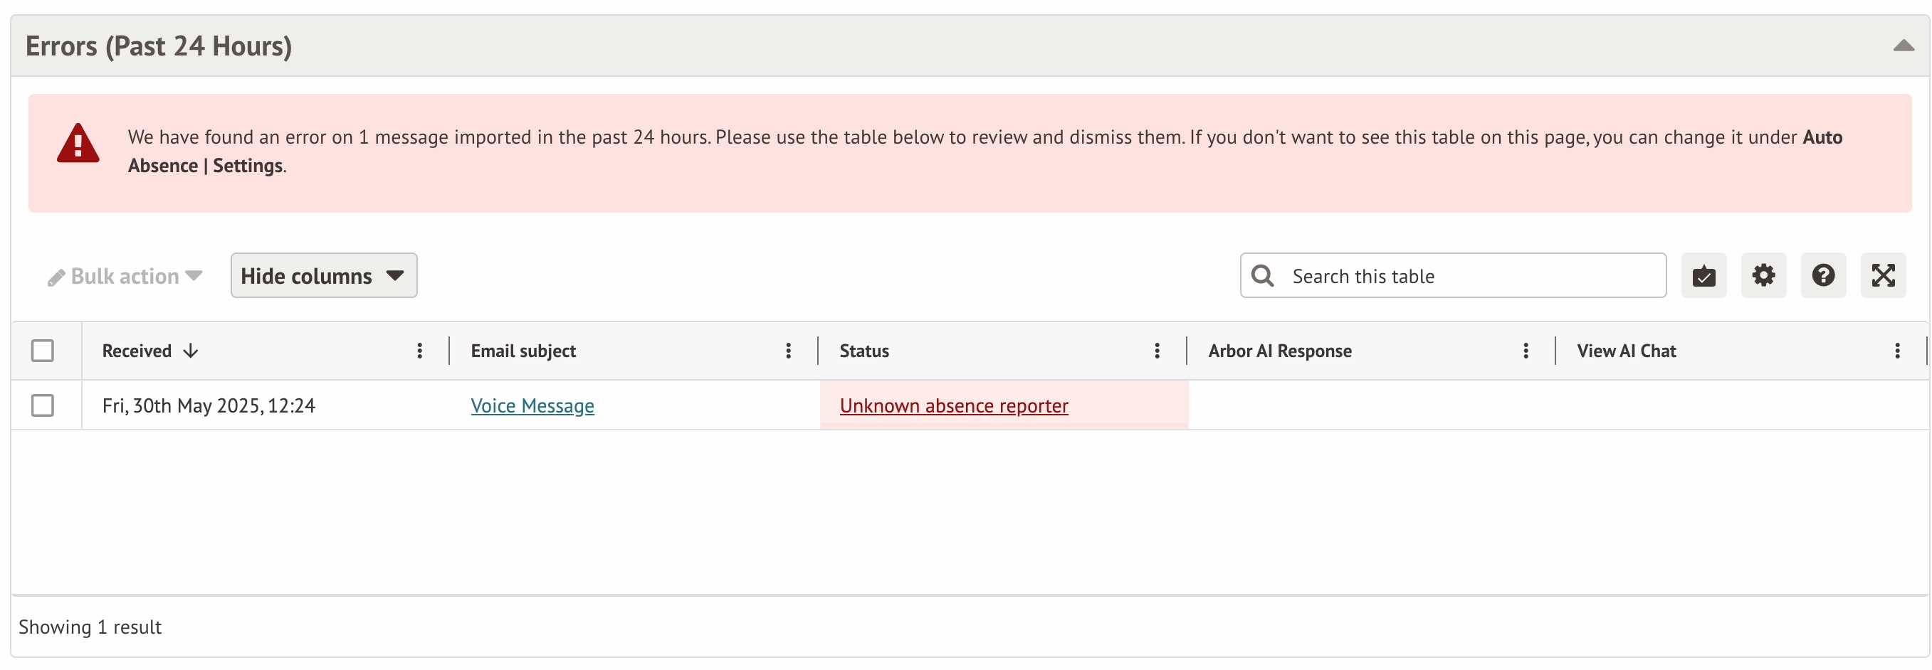Click the mark-all-checked icon beside search
Screen dimensions: 1932x670
1703,276
